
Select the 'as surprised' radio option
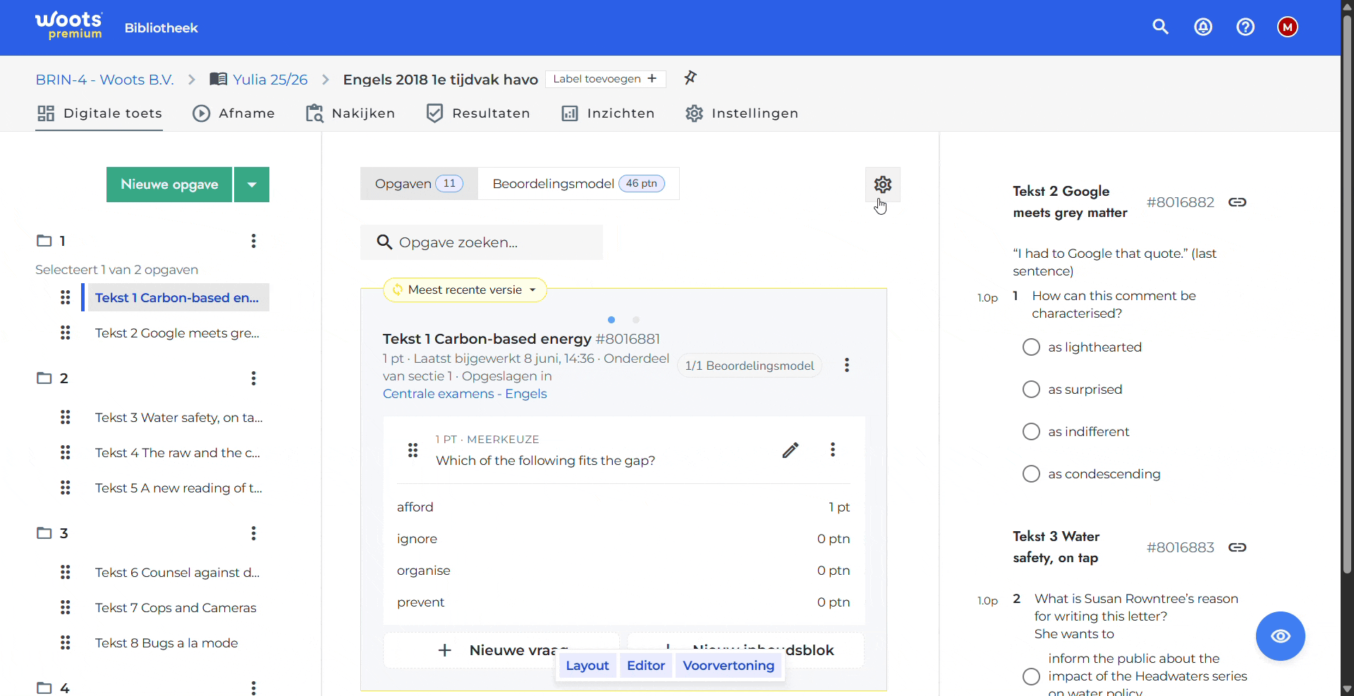point(1031,390)
